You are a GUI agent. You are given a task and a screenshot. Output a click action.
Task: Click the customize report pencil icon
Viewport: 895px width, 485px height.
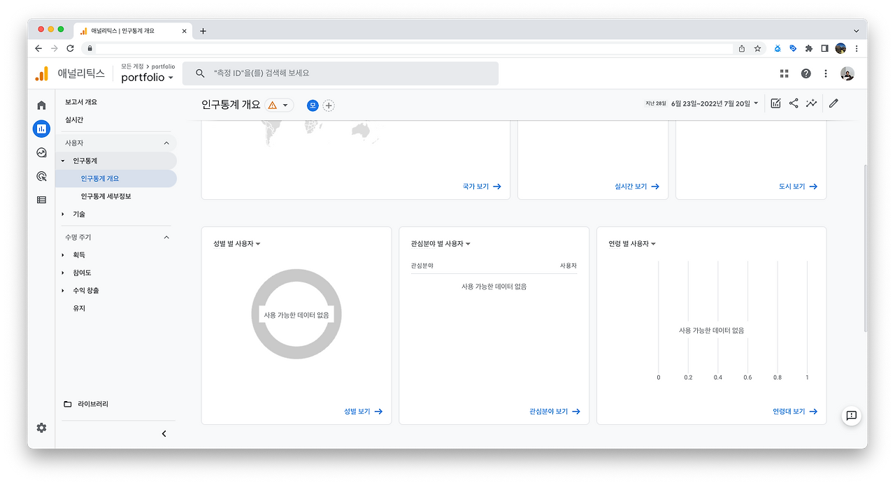tap(833, 103)
